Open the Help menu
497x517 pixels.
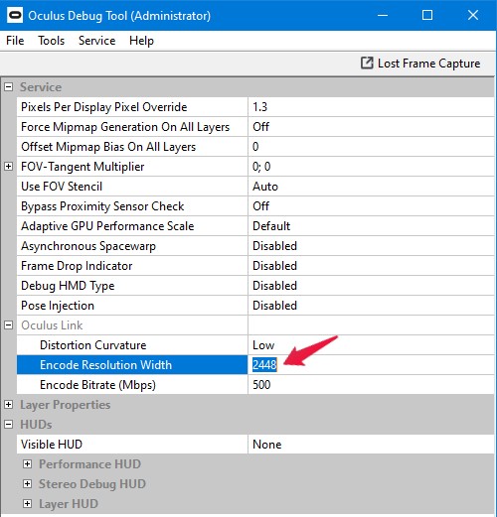pyautogui.click(x=141, y=41)
